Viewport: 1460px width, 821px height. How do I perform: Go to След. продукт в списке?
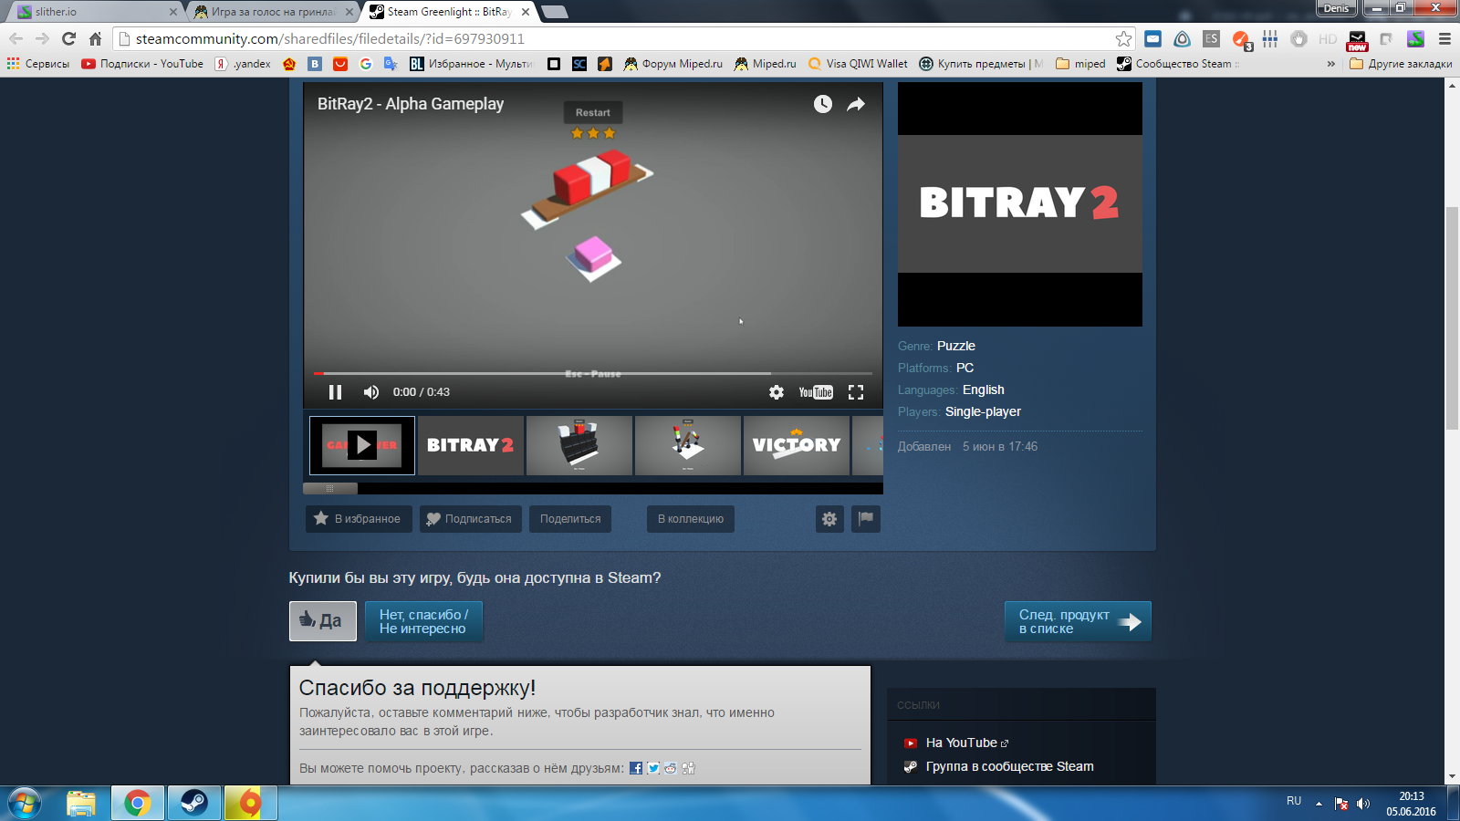[x=1078, y=621]
